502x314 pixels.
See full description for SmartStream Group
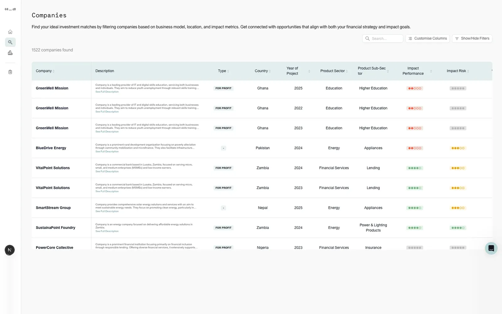click(x=107, y=211)
